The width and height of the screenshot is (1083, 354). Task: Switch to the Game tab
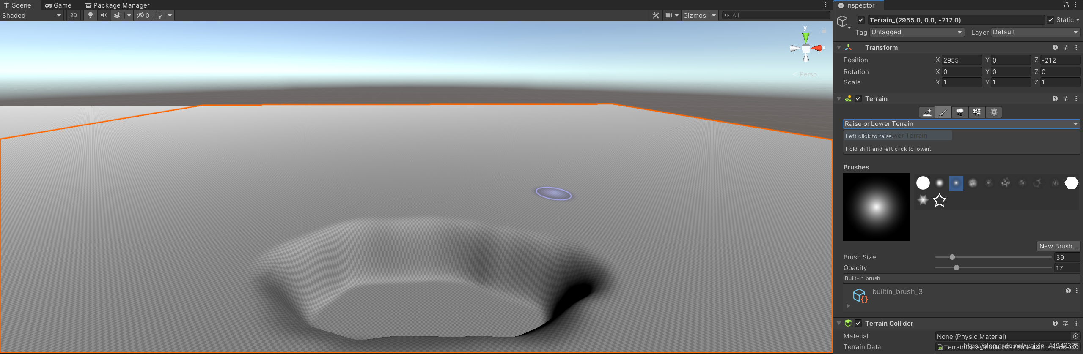[58, 5]
